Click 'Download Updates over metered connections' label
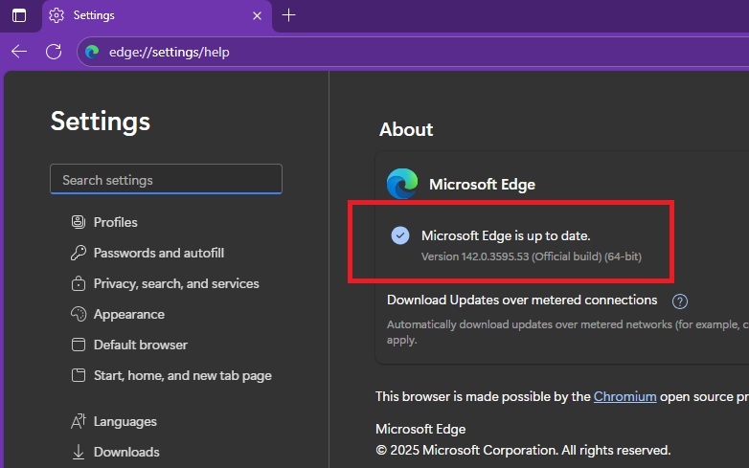The image size is (749, 468). click(x=522, y=300)
